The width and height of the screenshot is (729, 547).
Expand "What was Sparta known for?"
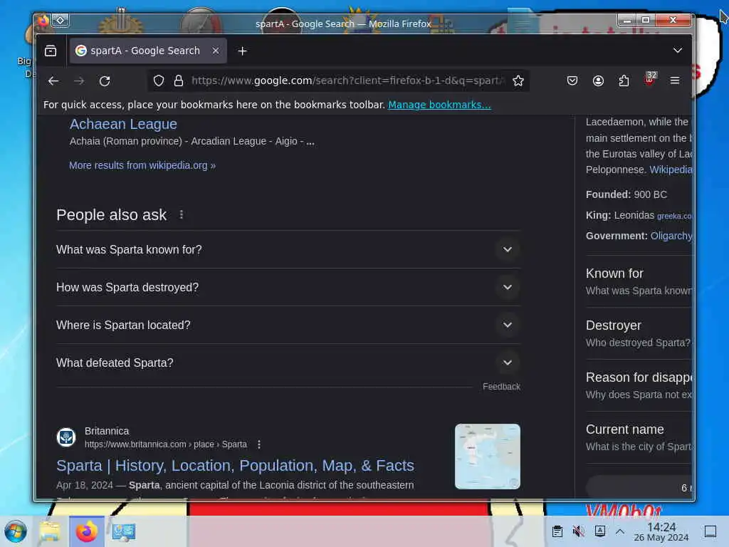point(288,249)
